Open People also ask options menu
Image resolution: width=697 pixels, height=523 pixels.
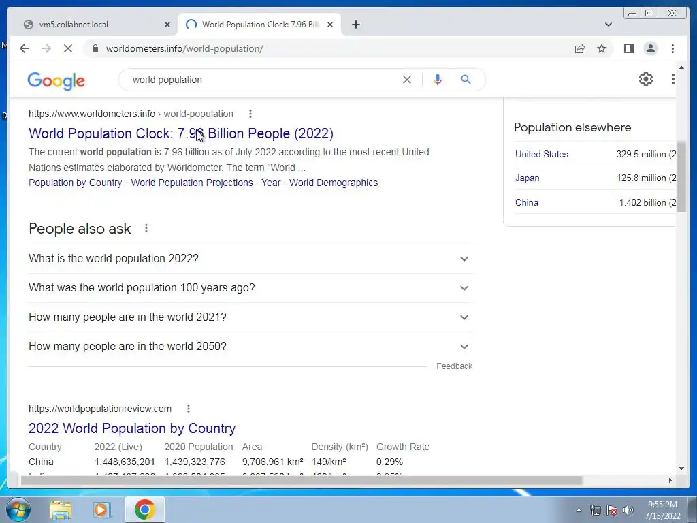coord(146,228)
